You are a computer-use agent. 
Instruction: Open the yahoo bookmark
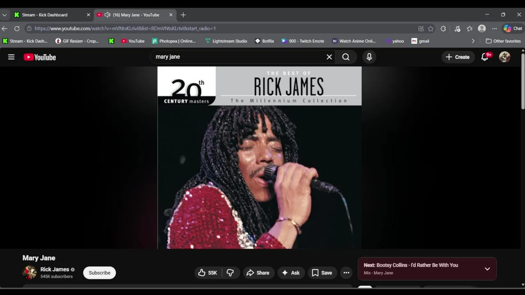pos(395,41)
